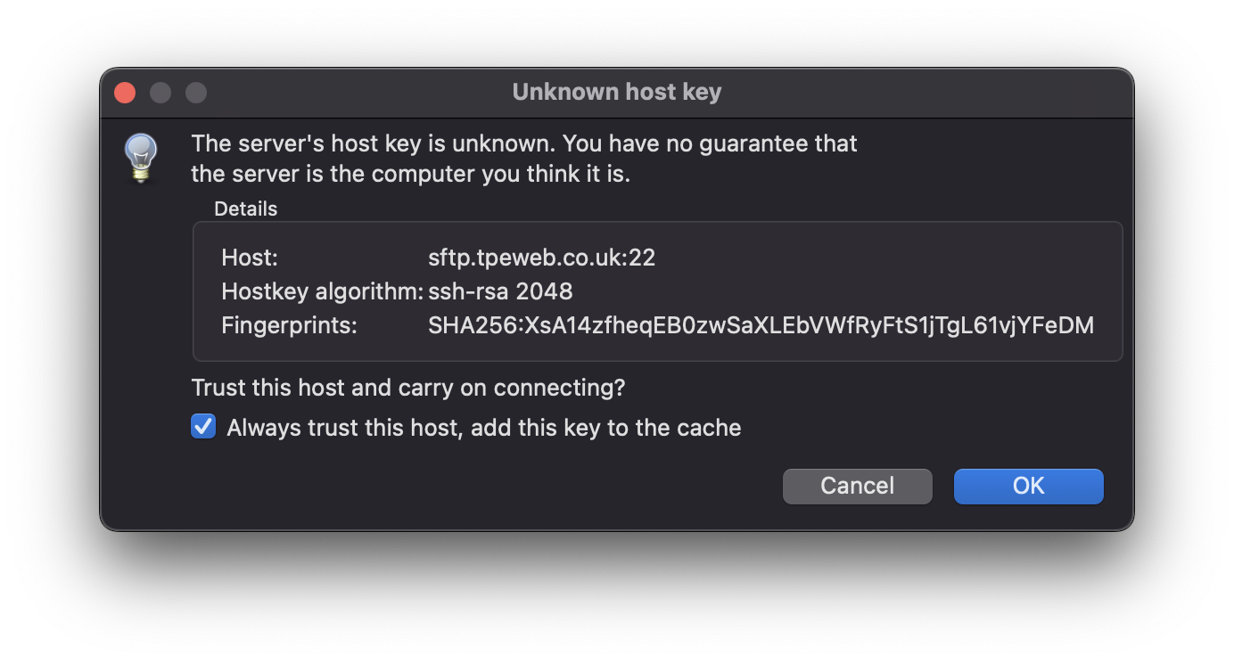Viewport: 1234px width, 663px height.
Task: Click the red traffic light circle
Action: click(124, 92)
